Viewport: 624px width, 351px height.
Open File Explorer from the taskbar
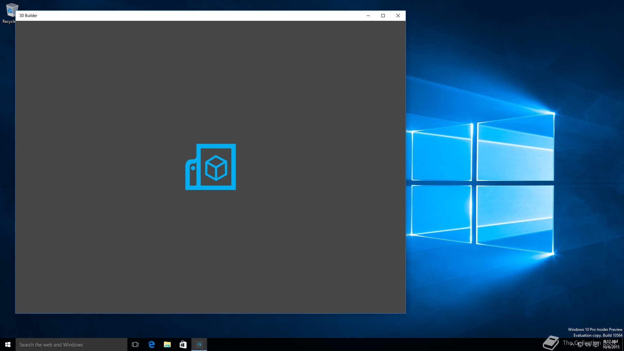167,344
